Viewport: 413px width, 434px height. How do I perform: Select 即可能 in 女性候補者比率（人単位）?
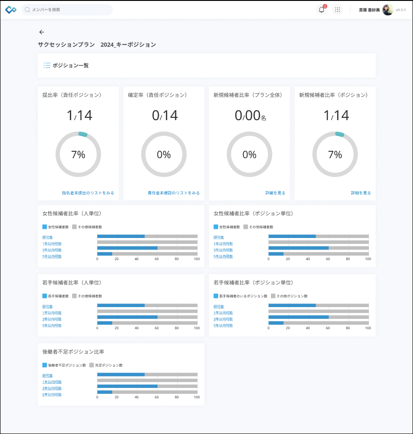tap(47, 237)
